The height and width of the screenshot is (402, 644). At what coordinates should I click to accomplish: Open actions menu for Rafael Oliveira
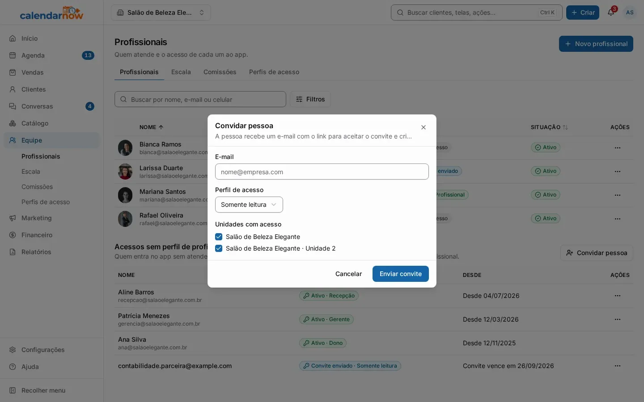click(x=618, y=219)
